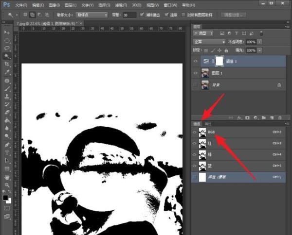
Task: Open the 滤镜(T) menu
Action: (x=121, y=5)
